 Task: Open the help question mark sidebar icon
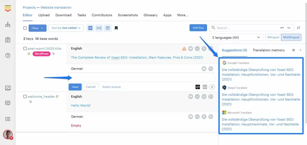[x=8, y=55]
